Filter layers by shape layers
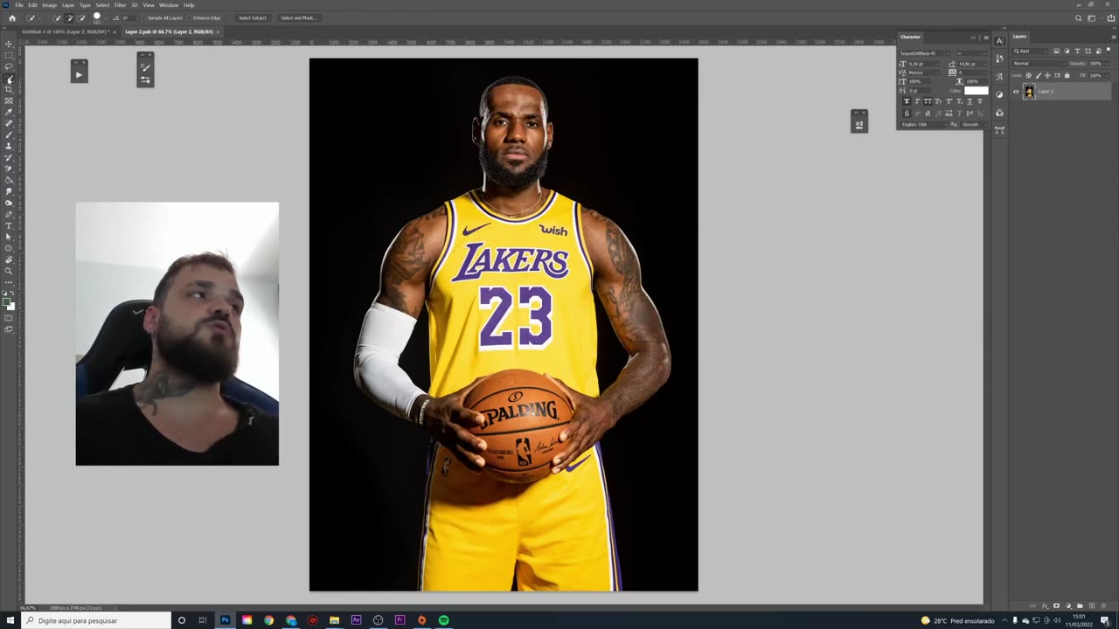 [1088, 51]
